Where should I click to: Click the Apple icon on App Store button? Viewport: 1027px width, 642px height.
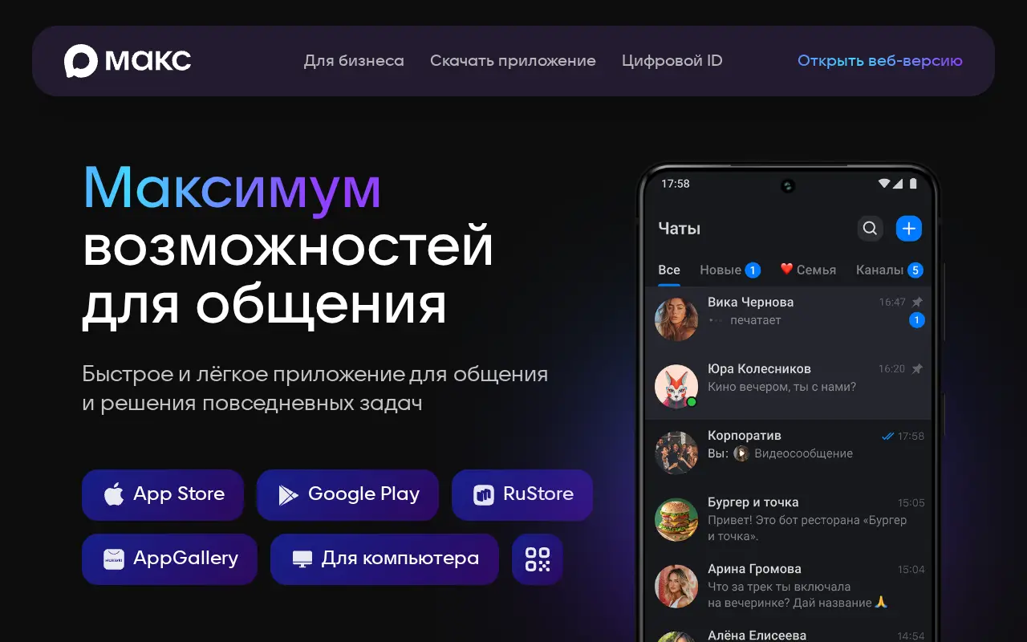tap(114, 494)
